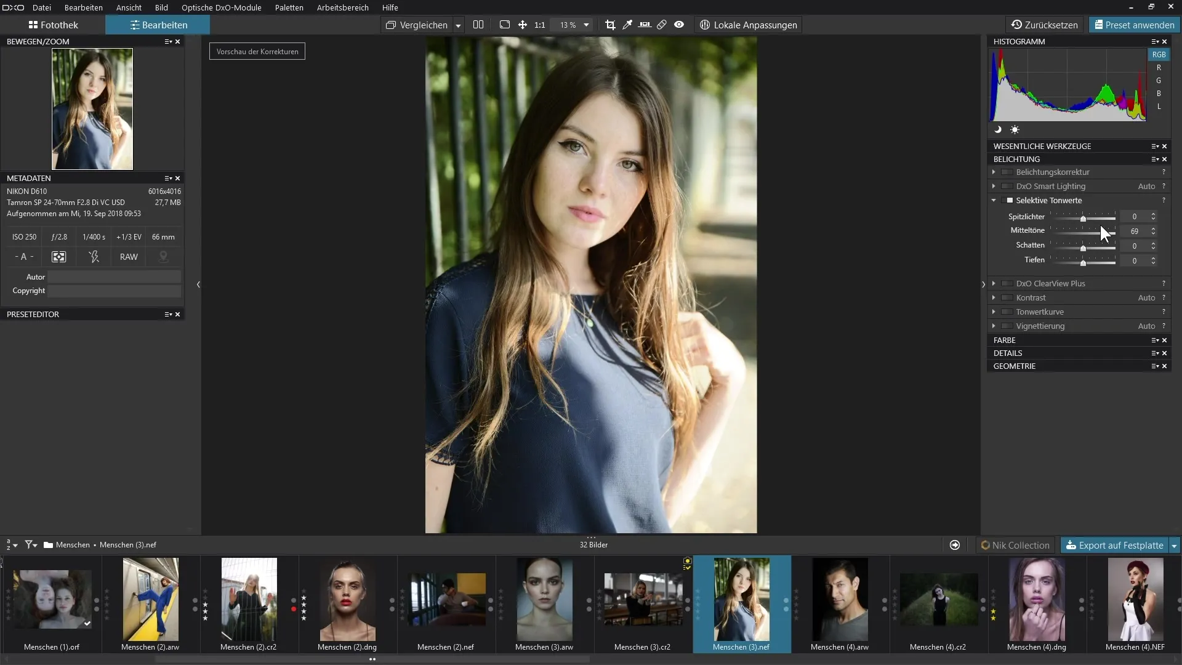Click the export-to-application arrow icon

955,546
